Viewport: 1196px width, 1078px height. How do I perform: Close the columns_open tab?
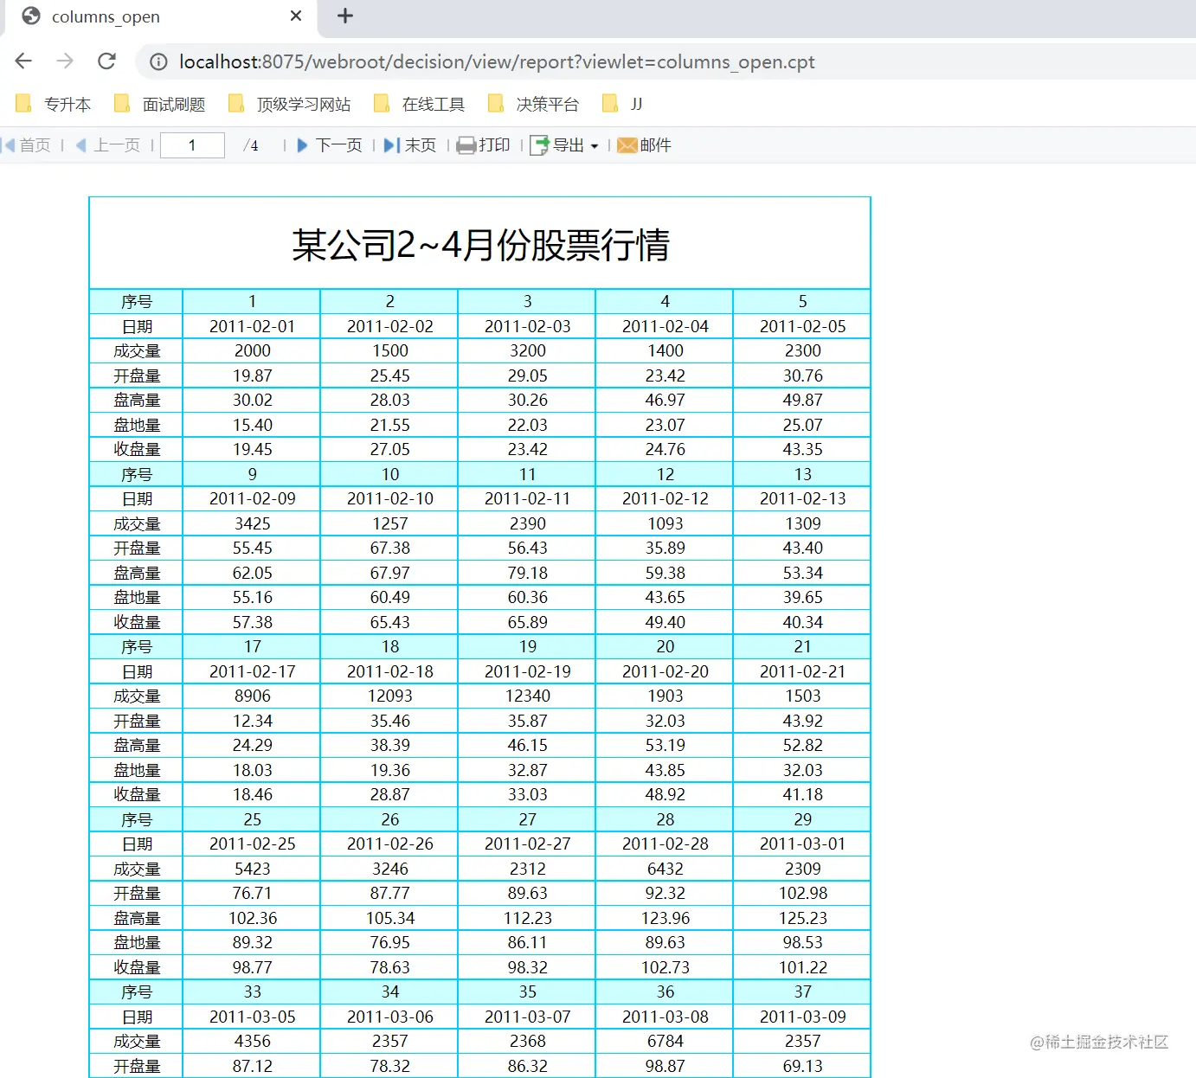click(x=296, y=16)
